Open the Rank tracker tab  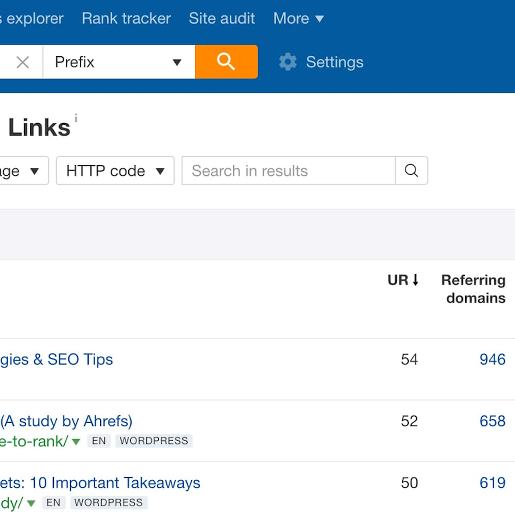tap(126, 18)
